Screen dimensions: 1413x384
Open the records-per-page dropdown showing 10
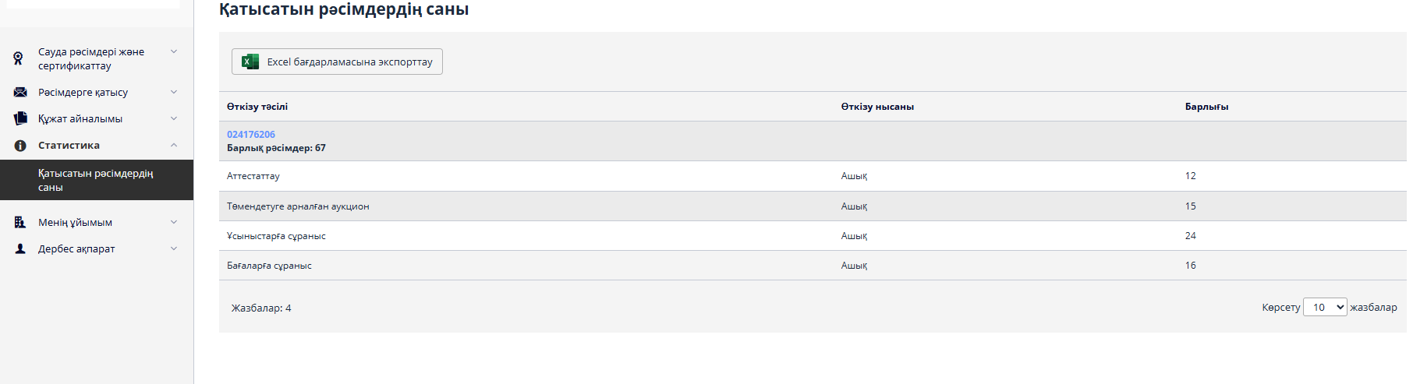tap(1324, 307)
